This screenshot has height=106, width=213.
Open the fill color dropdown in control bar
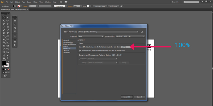15,6
